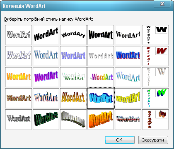Viewport: 174px width, 149px height.
Task: Select the lavender bold WordArt style
Action: (73, 56)
